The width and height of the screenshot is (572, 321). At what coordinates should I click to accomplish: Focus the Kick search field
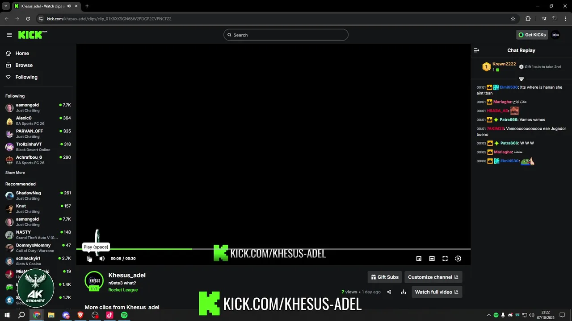pos(286,35)
